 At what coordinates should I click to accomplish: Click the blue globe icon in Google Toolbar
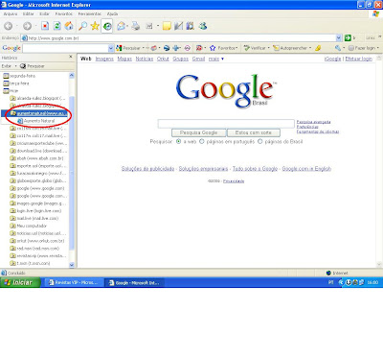167,48
